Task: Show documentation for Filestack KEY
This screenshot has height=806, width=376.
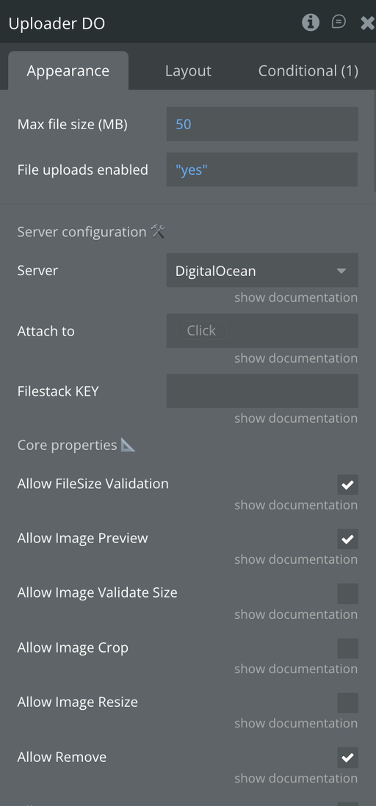Action: tap(296, 418)
